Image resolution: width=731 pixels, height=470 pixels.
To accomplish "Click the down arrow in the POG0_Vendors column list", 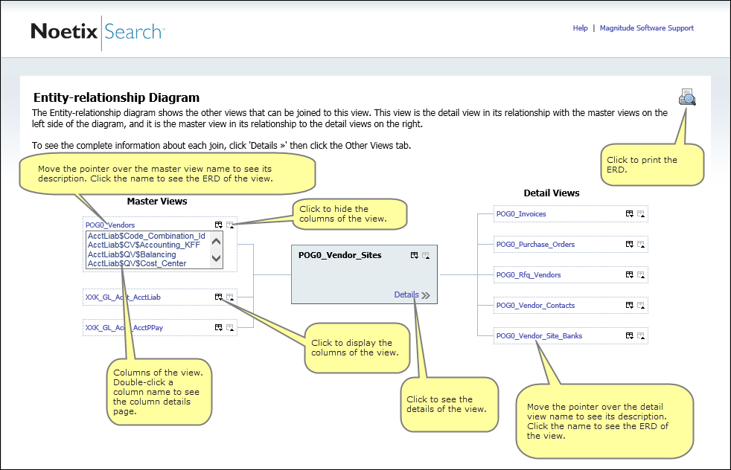I will click(x=216, y=258).
